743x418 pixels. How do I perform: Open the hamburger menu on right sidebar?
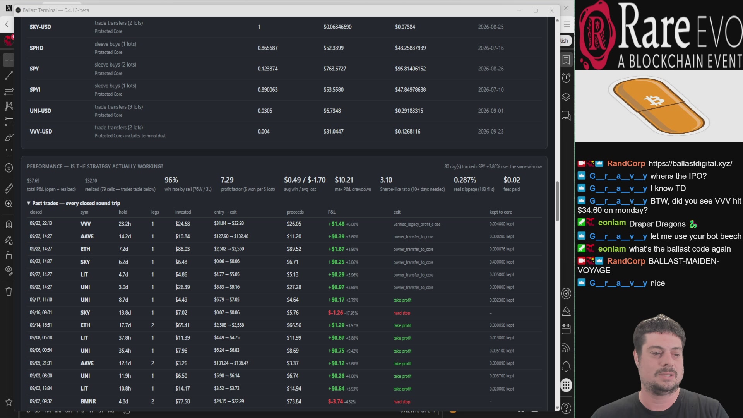coord(567,24)
